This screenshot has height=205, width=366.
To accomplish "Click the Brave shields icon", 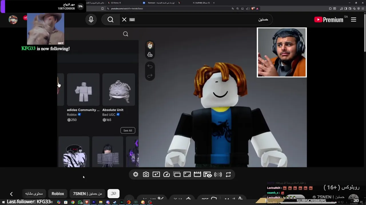I will pos(252,9).
